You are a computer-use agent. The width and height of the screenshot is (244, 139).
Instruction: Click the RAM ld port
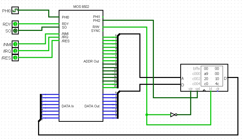(210, 89)
